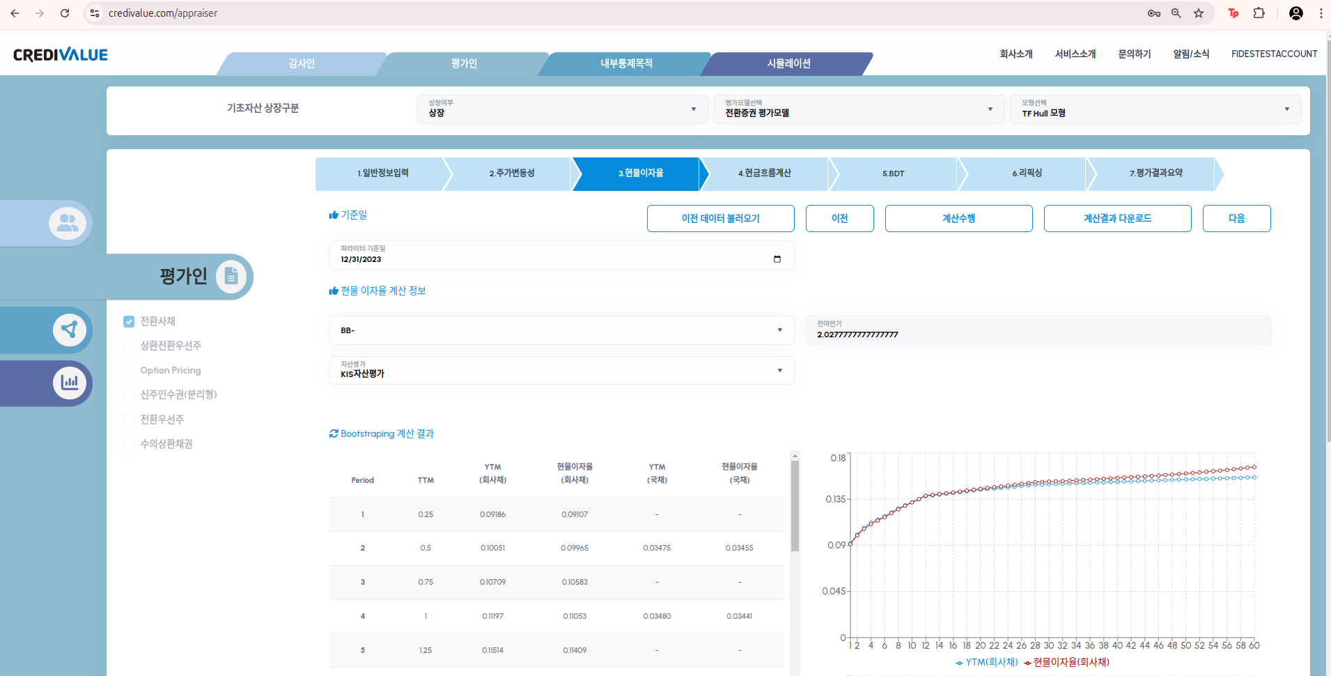Toggle the YTM(회사채) chart legend entry
1331x676 pixels.
[x=987, y=662]
